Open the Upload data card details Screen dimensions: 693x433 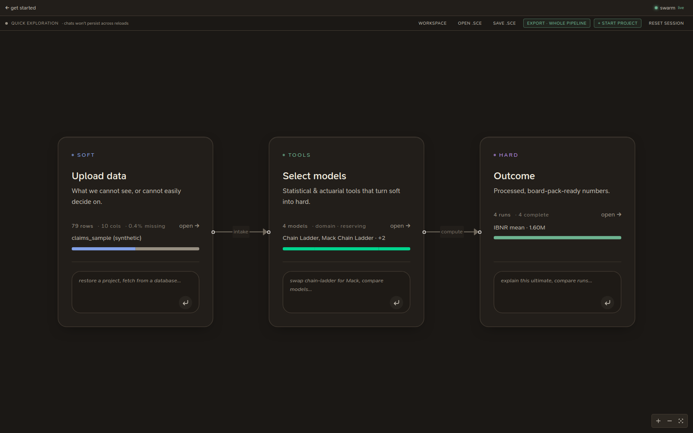click(189, 226)
